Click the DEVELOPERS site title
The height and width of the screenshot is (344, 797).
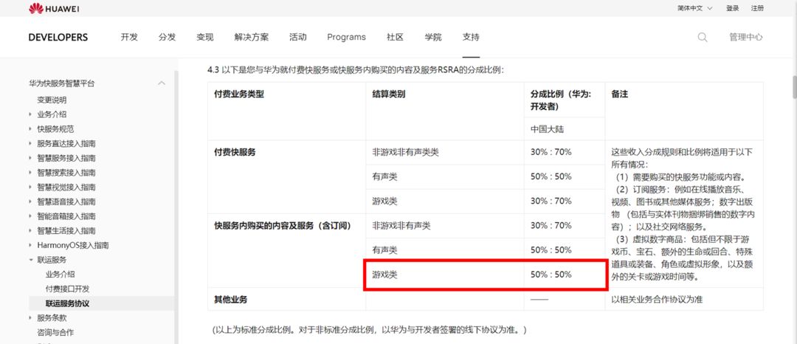[58, 37]
